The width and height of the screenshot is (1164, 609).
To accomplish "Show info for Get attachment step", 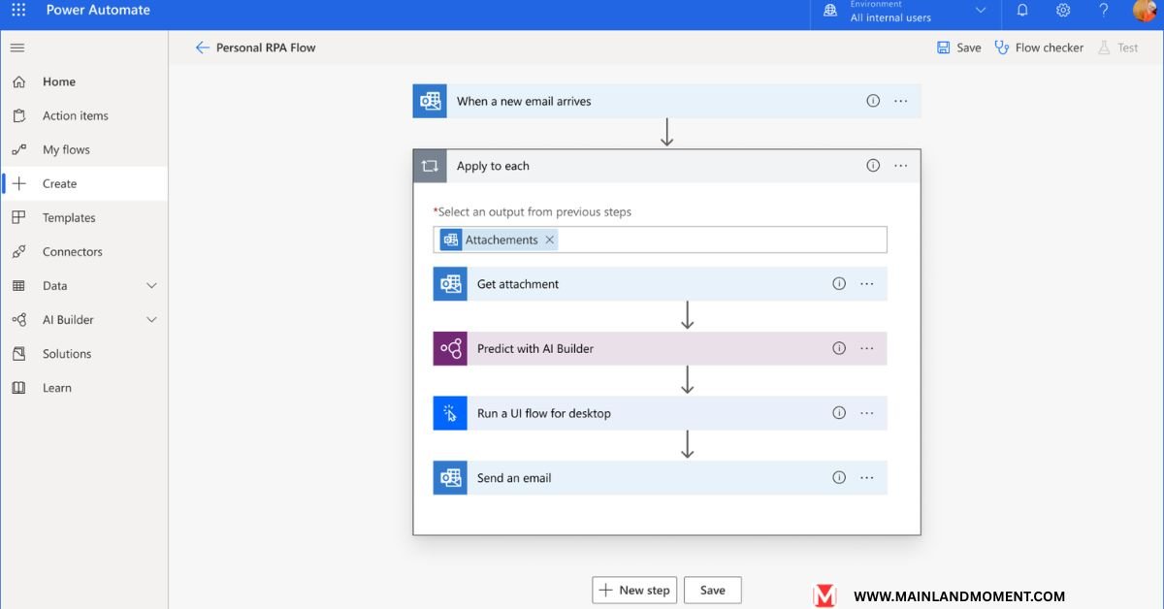I will [839, 284].
